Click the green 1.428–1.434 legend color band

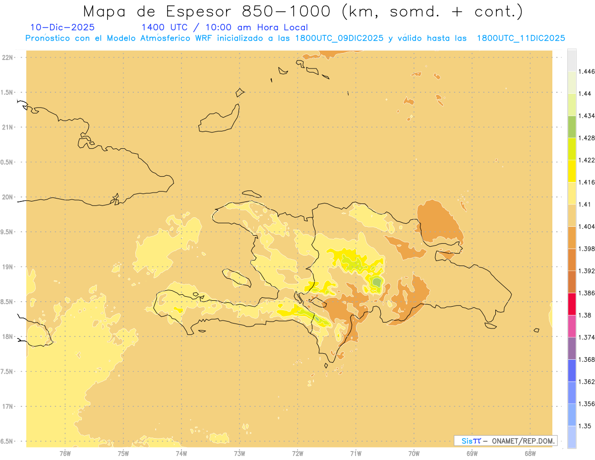pos(572,127)
